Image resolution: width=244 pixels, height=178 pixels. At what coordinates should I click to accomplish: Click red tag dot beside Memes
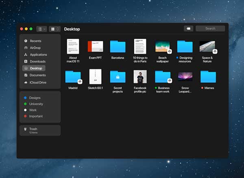pyautogui.click(x=202, y=88)
